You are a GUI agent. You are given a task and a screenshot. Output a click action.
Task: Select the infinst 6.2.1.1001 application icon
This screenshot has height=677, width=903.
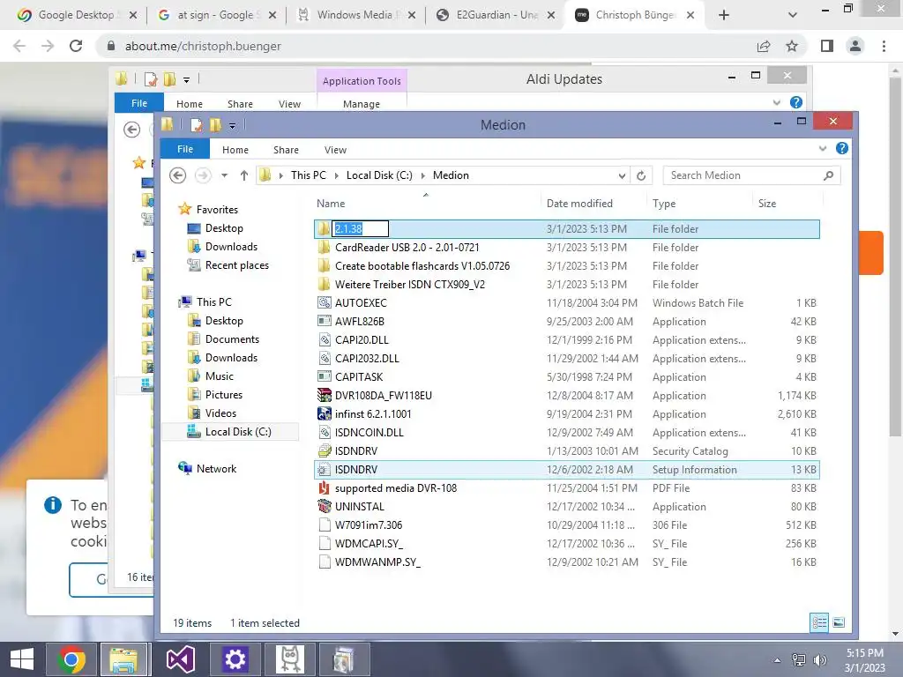325,414
